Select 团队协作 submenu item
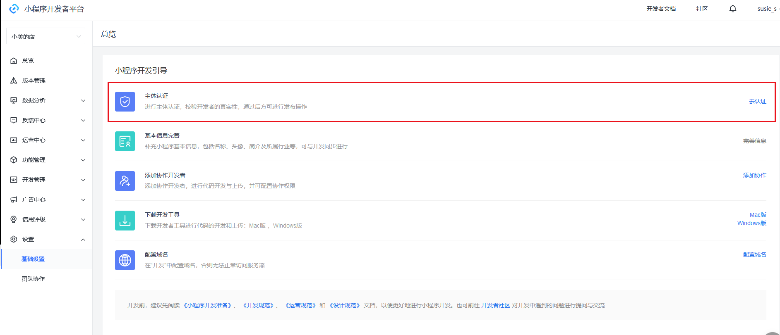Viewport: 780px width, 335px height. point(33,279)
